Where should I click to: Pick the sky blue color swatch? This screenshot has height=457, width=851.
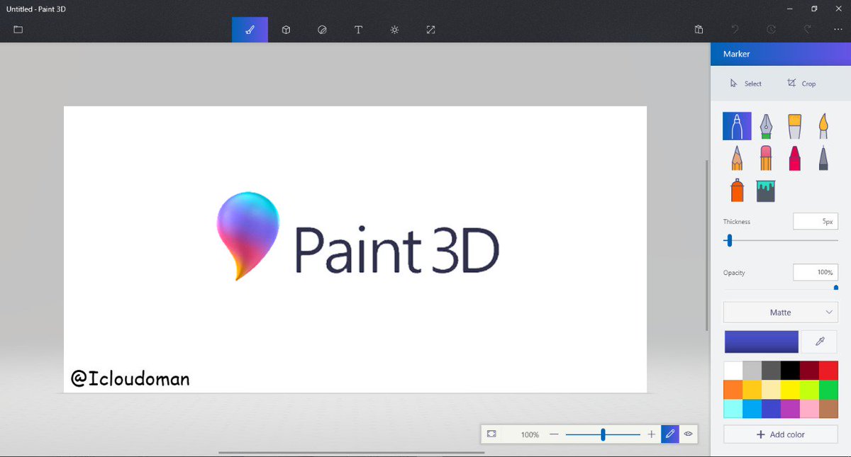pos(752,409)
